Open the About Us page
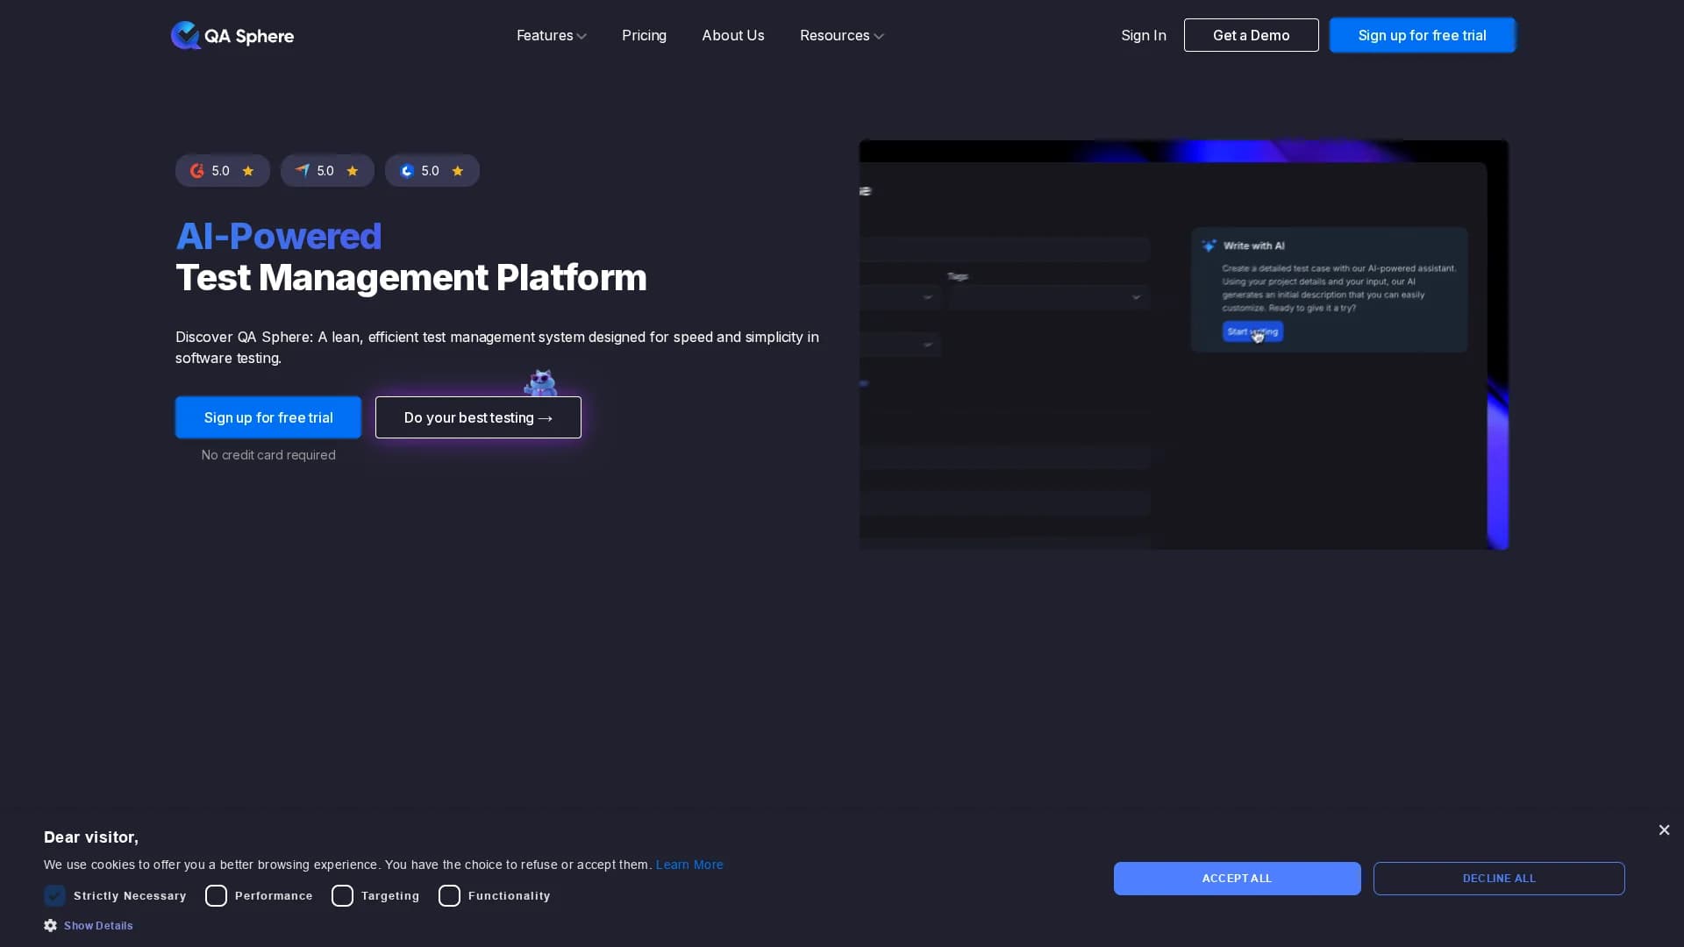The width and height of the screenshot is (1684, 947). point(732,35)
